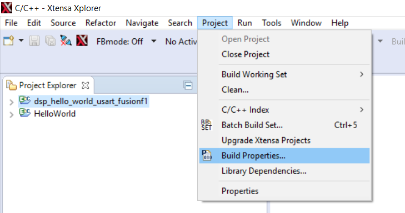405x213 pixels.
Task: Expand the HelloWorld project tree
Action: (11, 114)
